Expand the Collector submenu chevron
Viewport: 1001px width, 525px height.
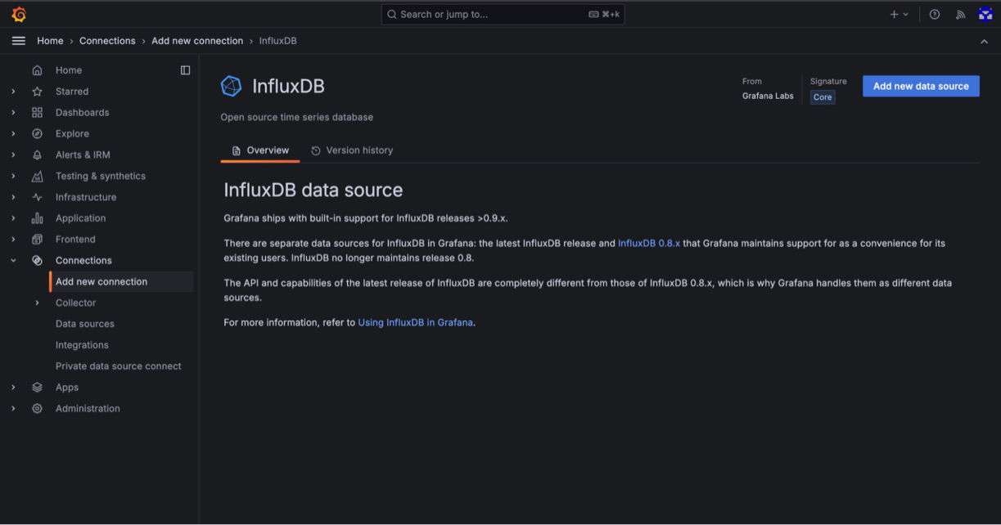[37, 303]
